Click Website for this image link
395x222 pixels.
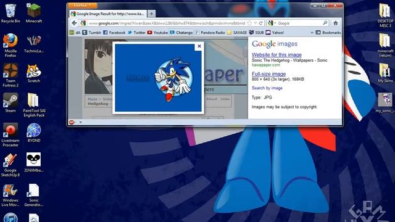(276, 55)
